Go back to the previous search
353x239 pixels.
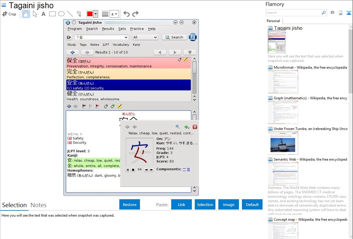(72, 52)
